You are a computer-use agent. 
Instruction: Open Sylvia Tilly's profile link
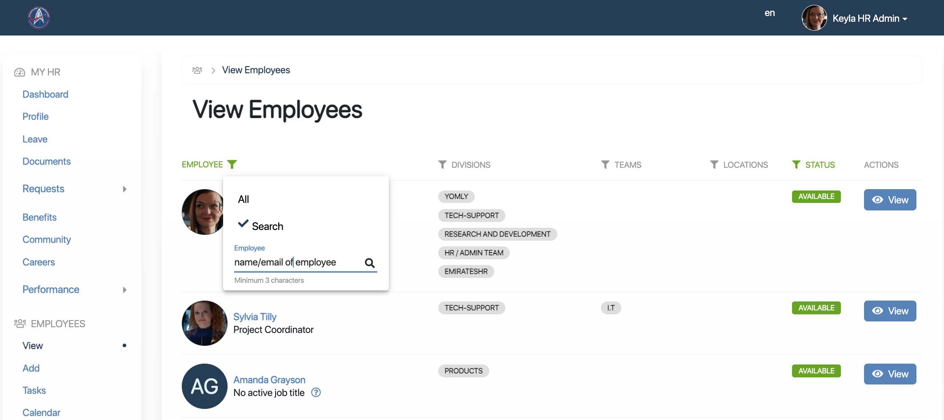point(255,317)
